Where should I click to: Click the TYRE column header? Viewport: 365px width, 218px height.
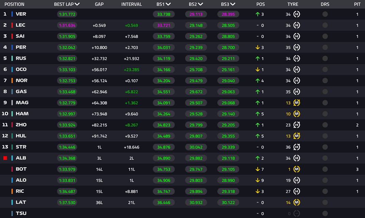(293, 4)
